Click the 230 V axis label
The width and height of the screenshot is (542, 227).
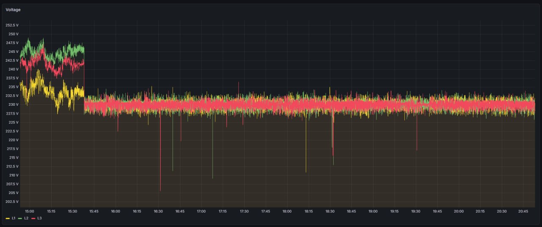tap(14, 104)
